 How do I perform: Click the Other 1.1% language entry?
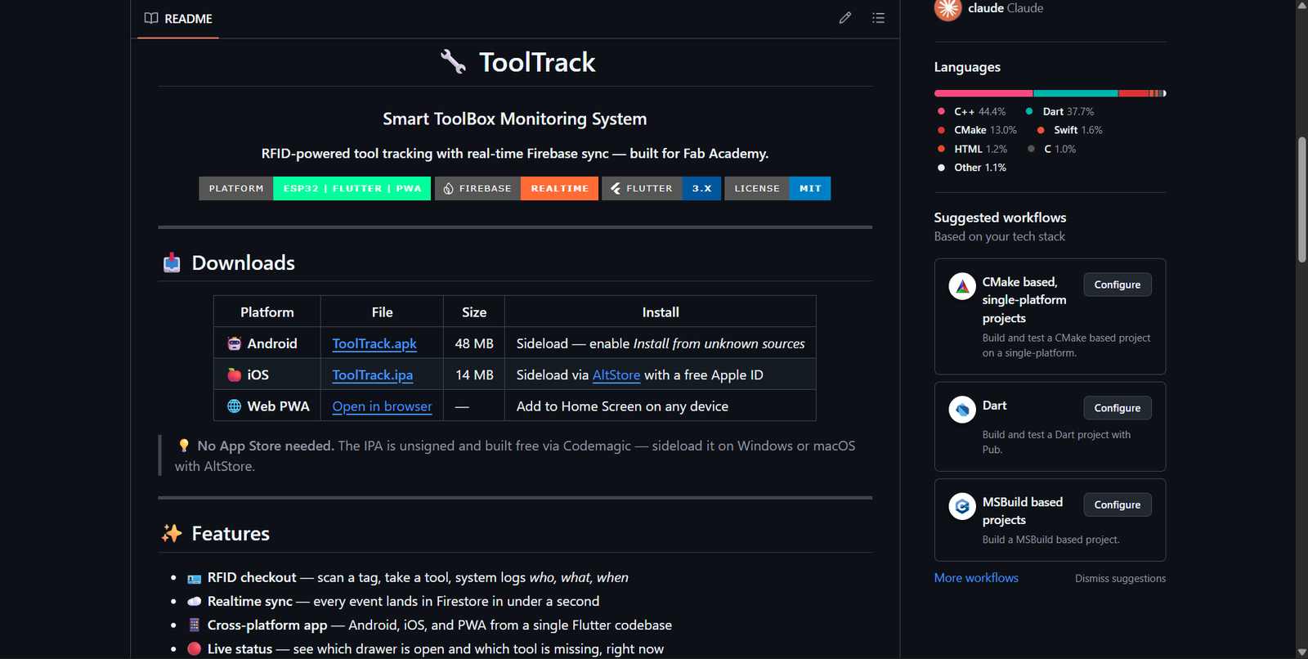click(972, 168)
